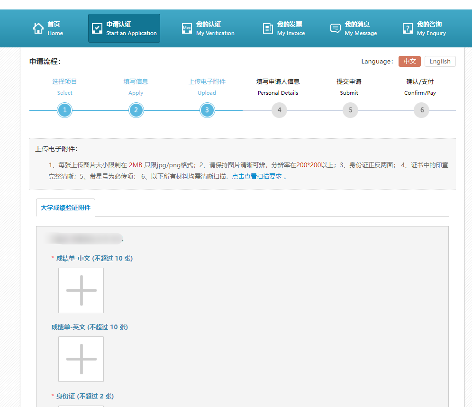The width and height of the screenshot is (472, 407).
Task: Click step 3 Upload circle
Action: (207, 110)
